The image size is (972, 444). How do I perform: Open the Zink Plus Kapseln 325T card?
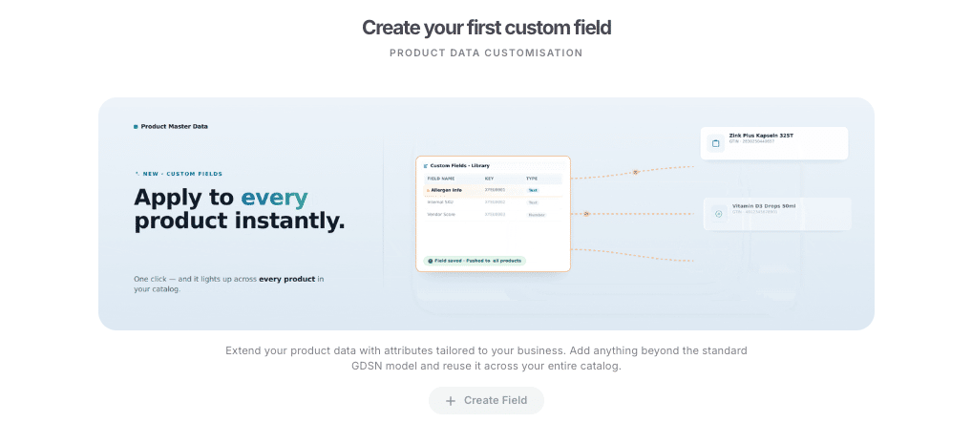coord(773,143)
